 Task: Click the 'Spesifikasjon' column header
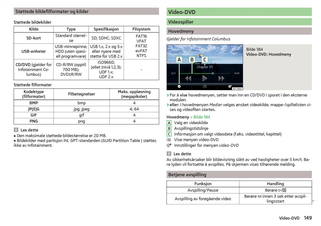(106, 29)
